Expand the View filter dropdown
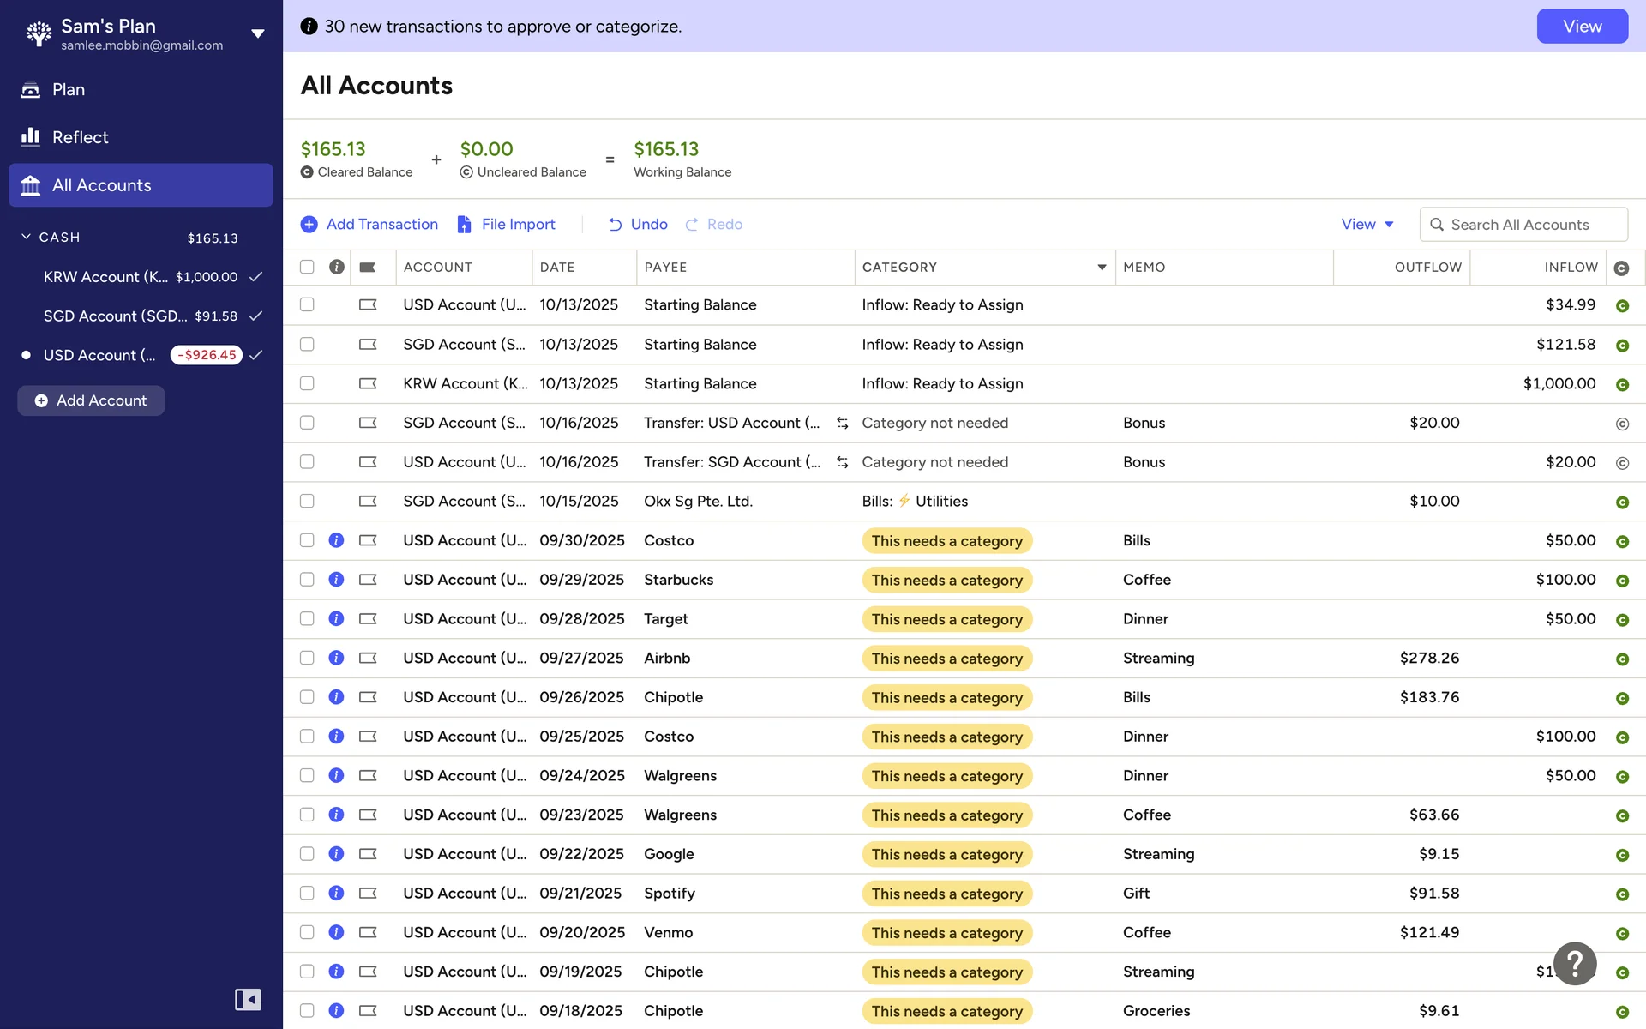1646x1029 pixels. pos(1367,225)
